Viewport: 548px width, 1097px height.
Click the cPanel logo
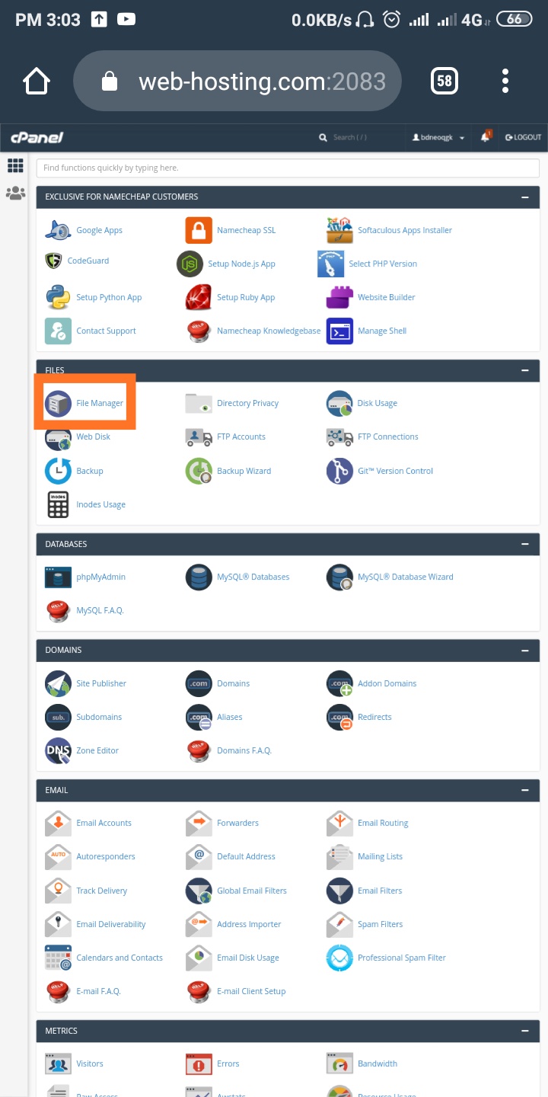tap(37, 137)
